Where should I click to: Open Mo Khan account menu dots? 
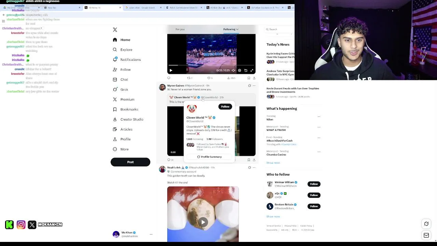151,234
